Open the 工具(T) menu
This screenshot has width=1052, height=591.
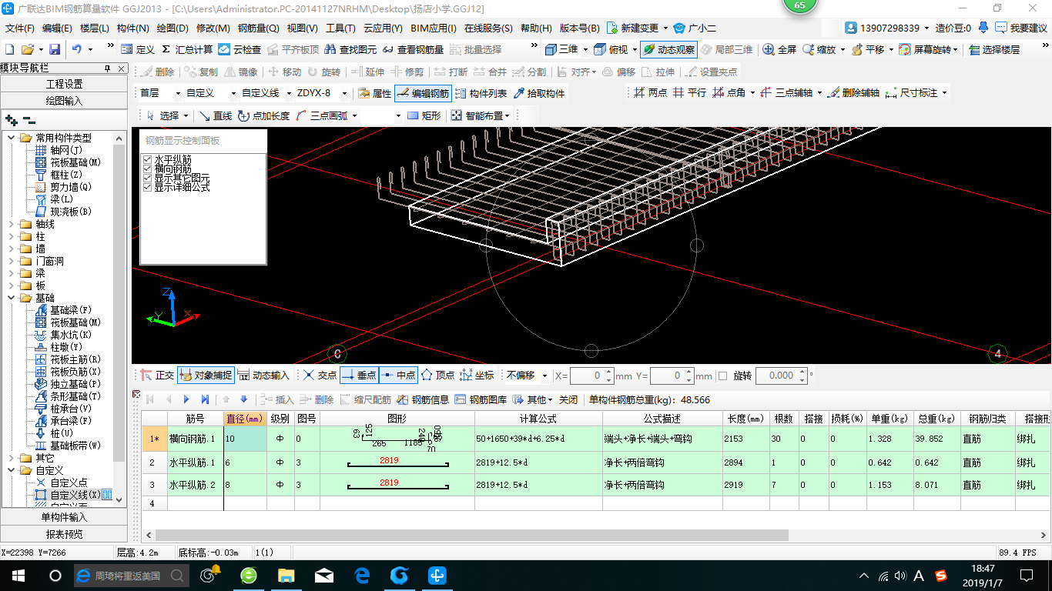point(340,28)
